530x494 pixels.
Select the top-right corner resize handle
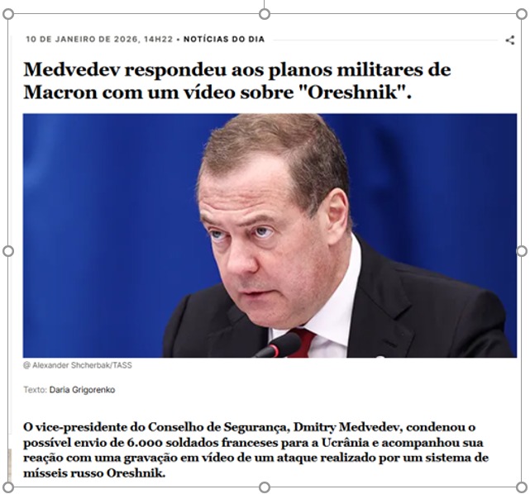tap(522, 14)
